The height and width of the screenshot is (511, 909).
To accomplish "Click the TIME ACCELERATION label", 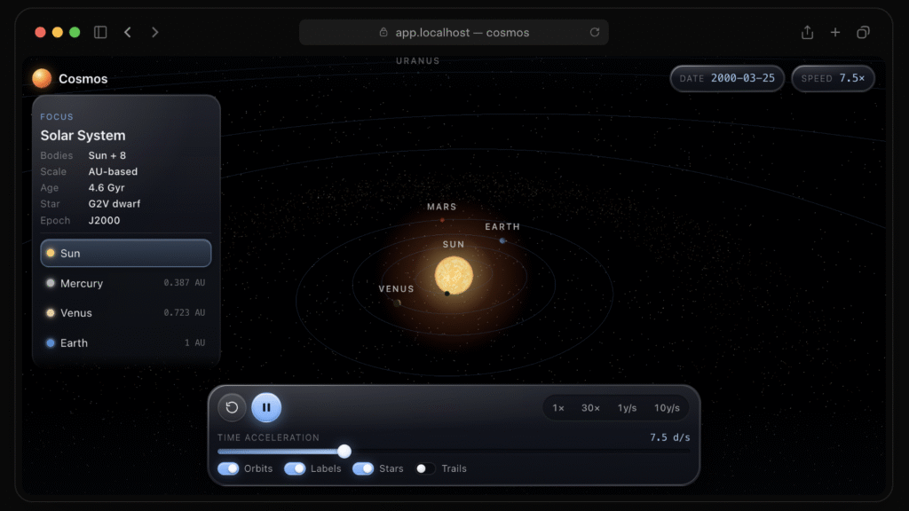I will point(268,437).
